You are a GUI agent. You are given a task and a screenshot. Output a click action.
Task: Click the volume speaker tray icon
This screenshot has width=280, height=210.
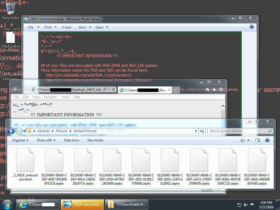(246, 205)
